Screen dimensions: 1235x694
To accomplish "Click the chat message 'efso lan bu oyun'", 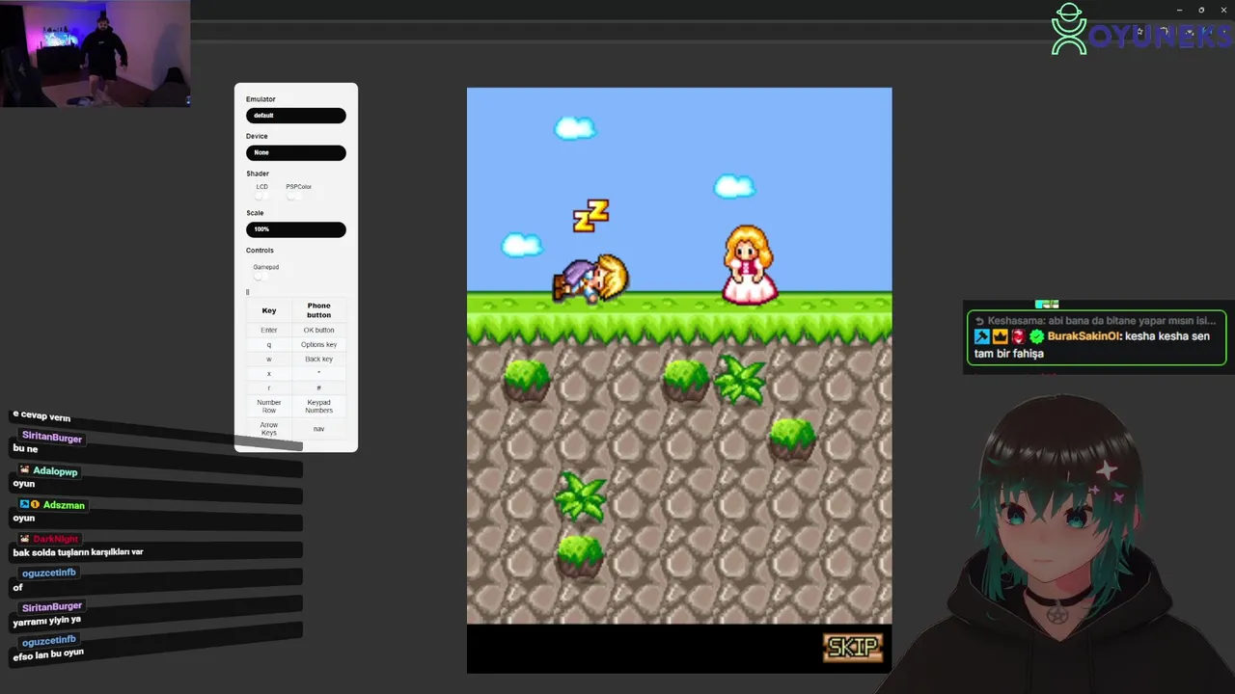I will point(48,654).
